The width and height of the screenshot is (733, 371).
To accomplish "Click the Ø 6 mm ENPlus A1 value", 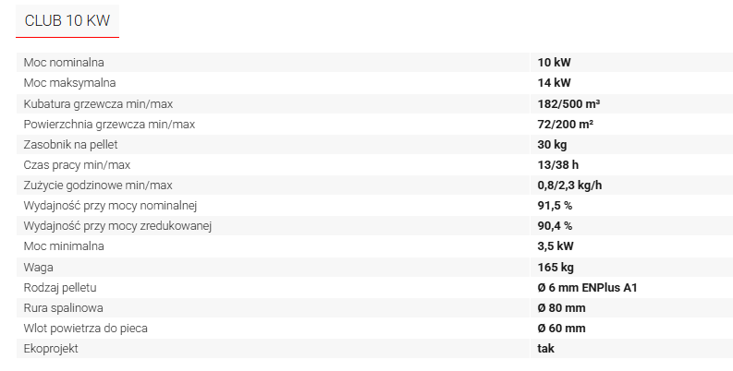I will point(587,287).
